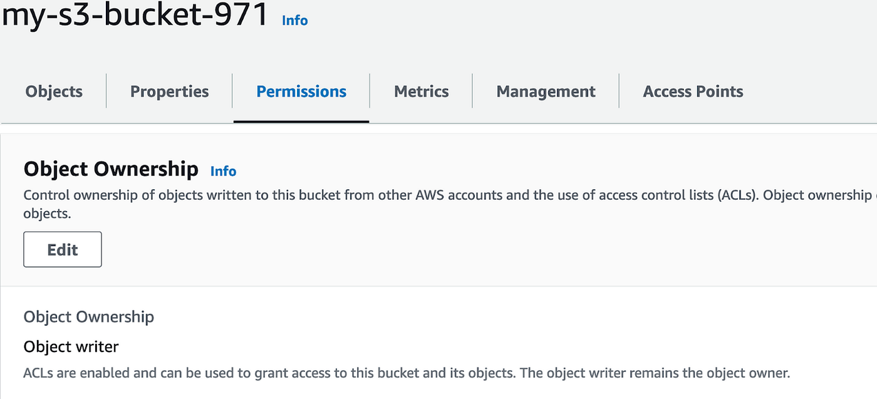Click the Object Ownership section heading

pyautogui.click(x=110, y=168)
